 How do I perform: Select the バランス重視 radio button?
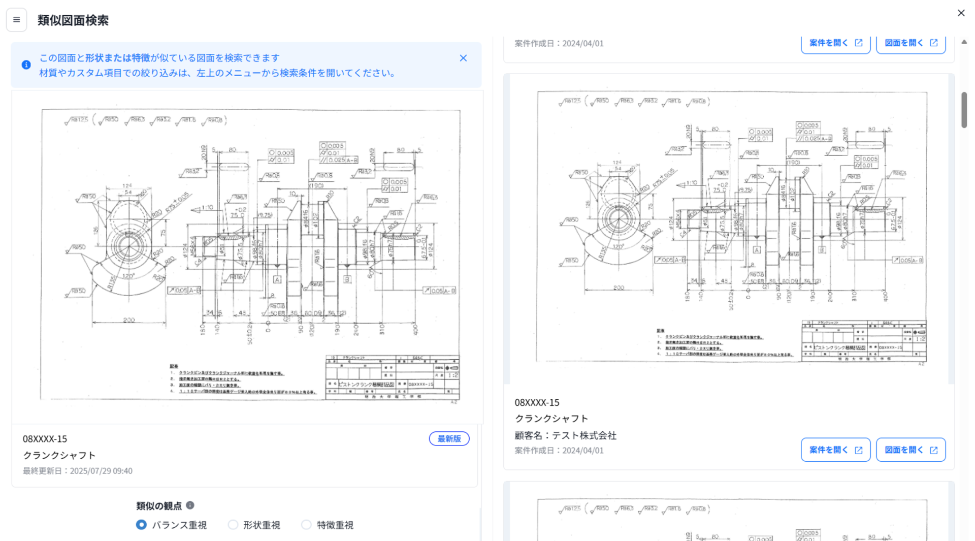(x=142, y=525)
